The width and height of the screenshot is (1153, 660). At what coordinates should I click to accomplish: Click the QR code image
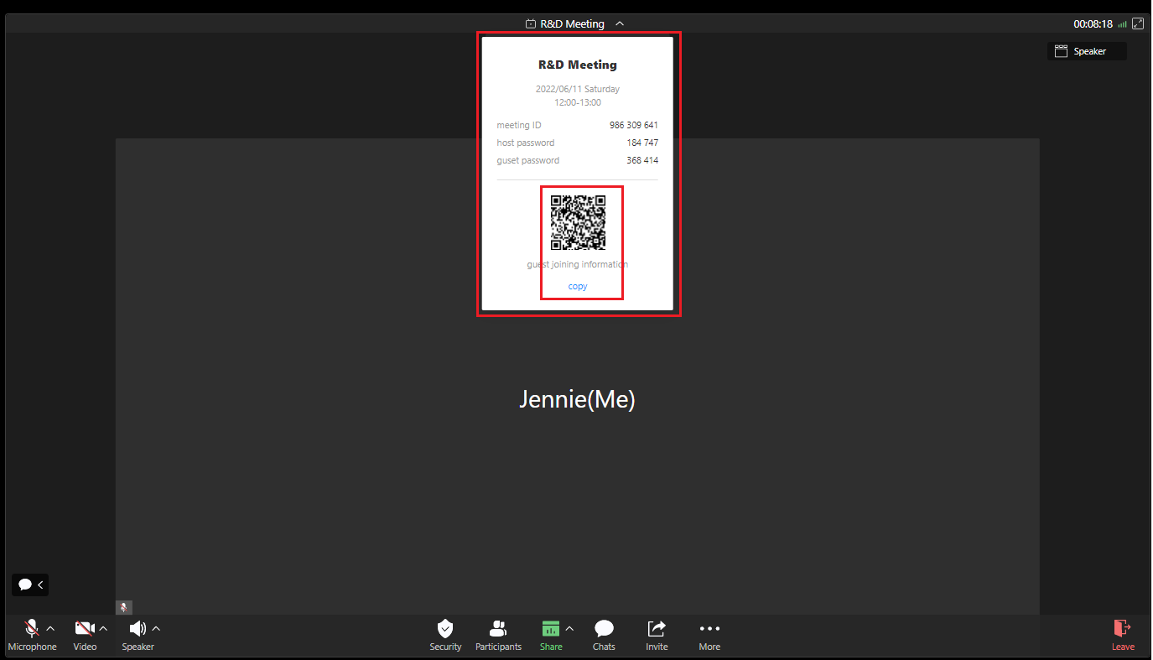pos(578,222)
